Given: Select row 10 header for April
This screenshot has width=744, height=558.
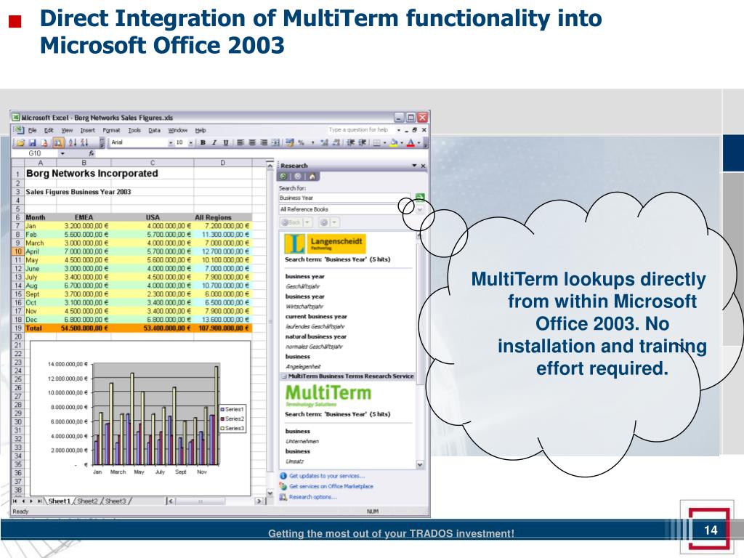Looking at the screenshot, I should 17,251.
